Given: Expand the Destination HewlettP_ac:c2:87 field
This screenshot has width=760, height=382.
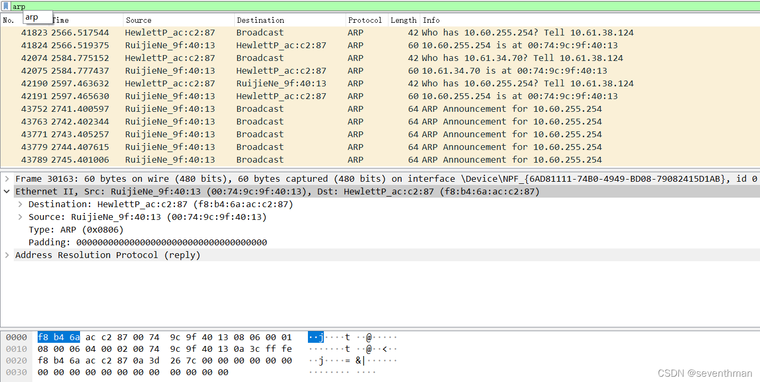Looking at the screenshot, I should [20, 204].
